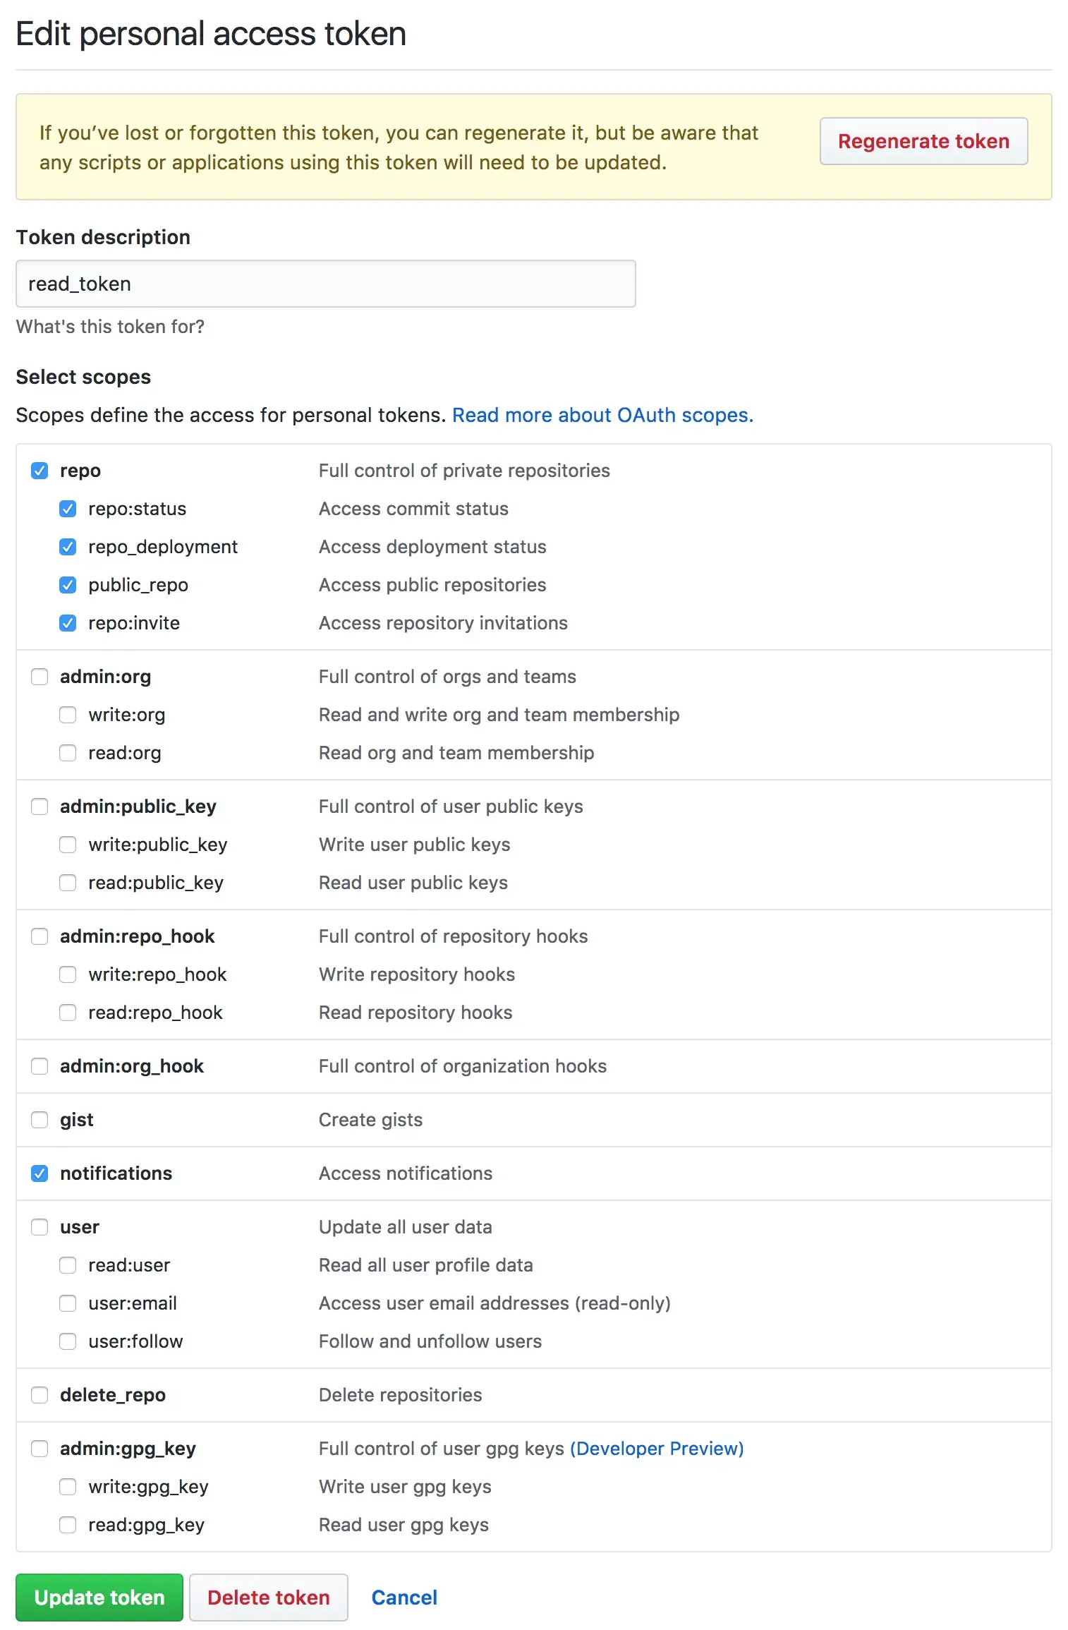This screenshot has height=1630, width=1068.
Task: Open Read more about OAuth scopes link
Action: click(603, 415)
